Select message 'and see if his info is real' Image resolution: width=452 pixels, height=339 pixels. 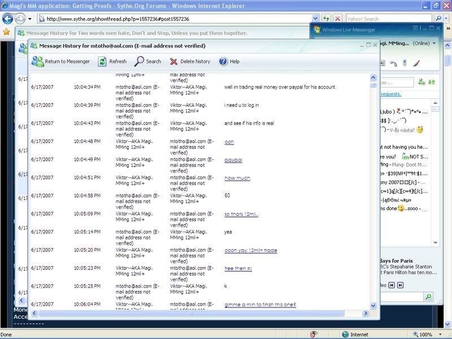tap(249, 123)
